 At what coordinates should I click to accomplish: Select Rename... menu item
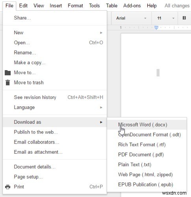click(x=55, y=52)
